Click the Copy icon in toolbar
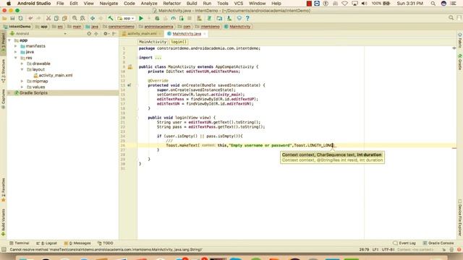Screen dimensions: 463x260 [56, 18]
